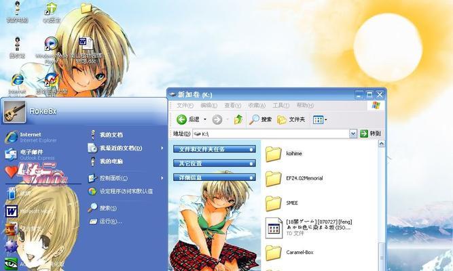Open 我的电脑 desktop icon

[x=18, y=12]
